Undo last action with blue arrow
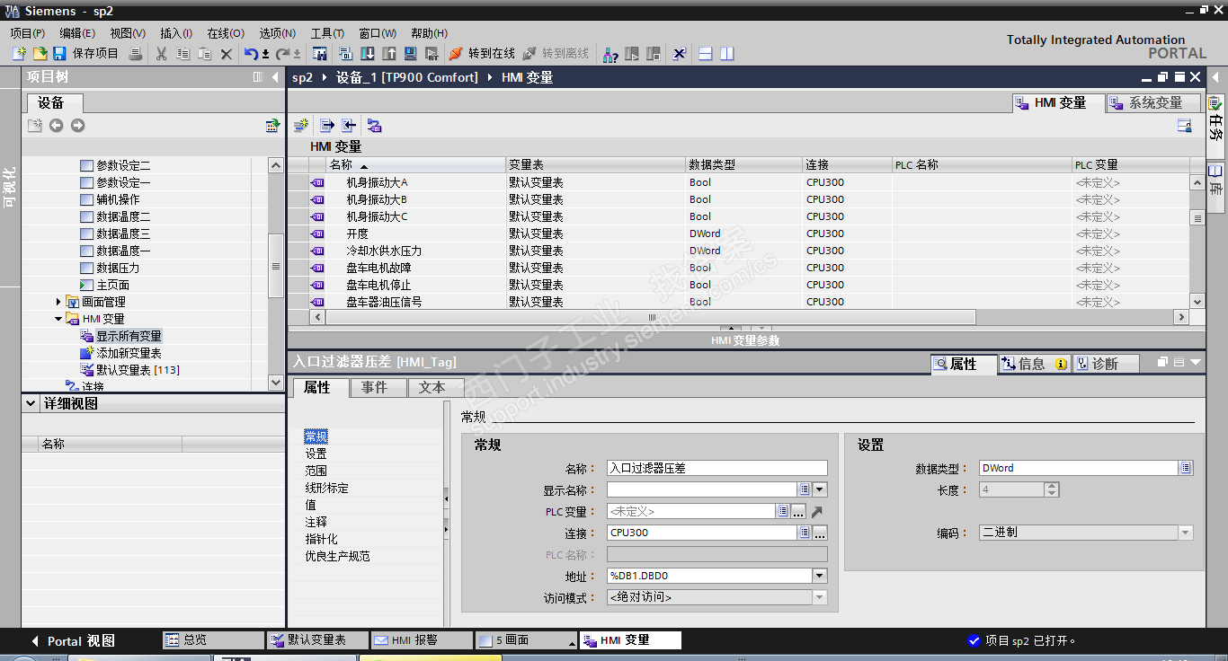The image size is (1228, 661). click(252, 54)
